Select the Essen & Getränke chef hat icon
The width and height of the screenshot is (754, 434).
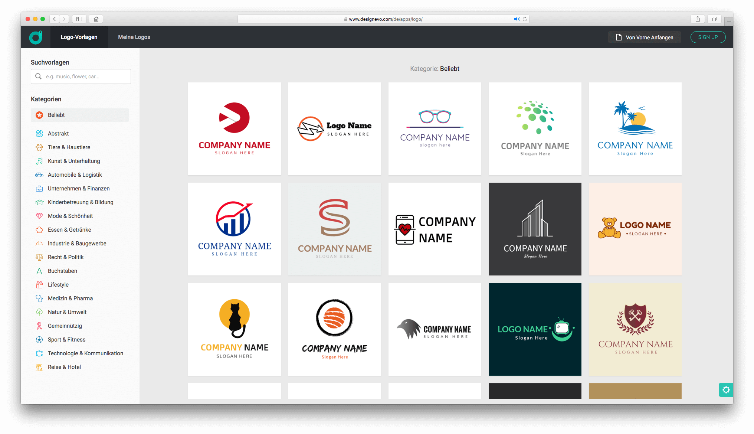click(39, 230)
